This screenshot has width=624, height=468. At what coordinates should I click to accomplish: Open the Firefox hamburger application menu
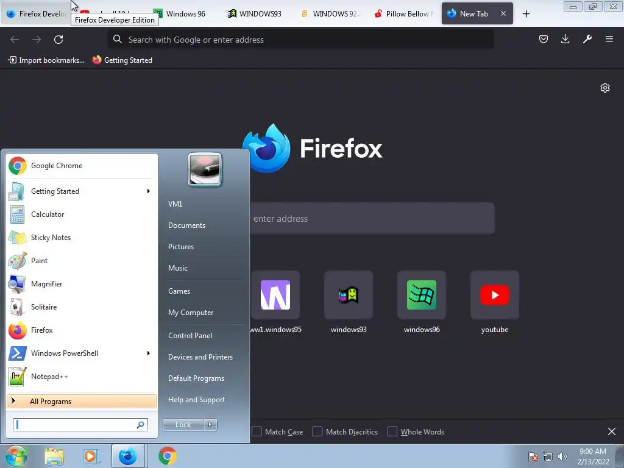(609, 39)
